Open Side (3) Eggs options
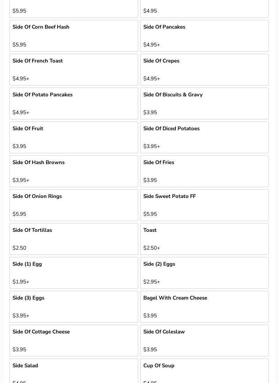Screen dimensions: 278x383 click(74, 307)
